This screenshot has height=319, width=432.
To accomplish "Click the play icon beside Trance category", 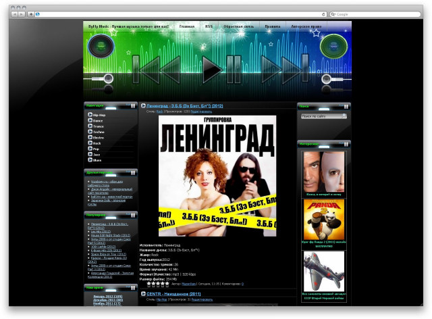I will tap(90, 126).
